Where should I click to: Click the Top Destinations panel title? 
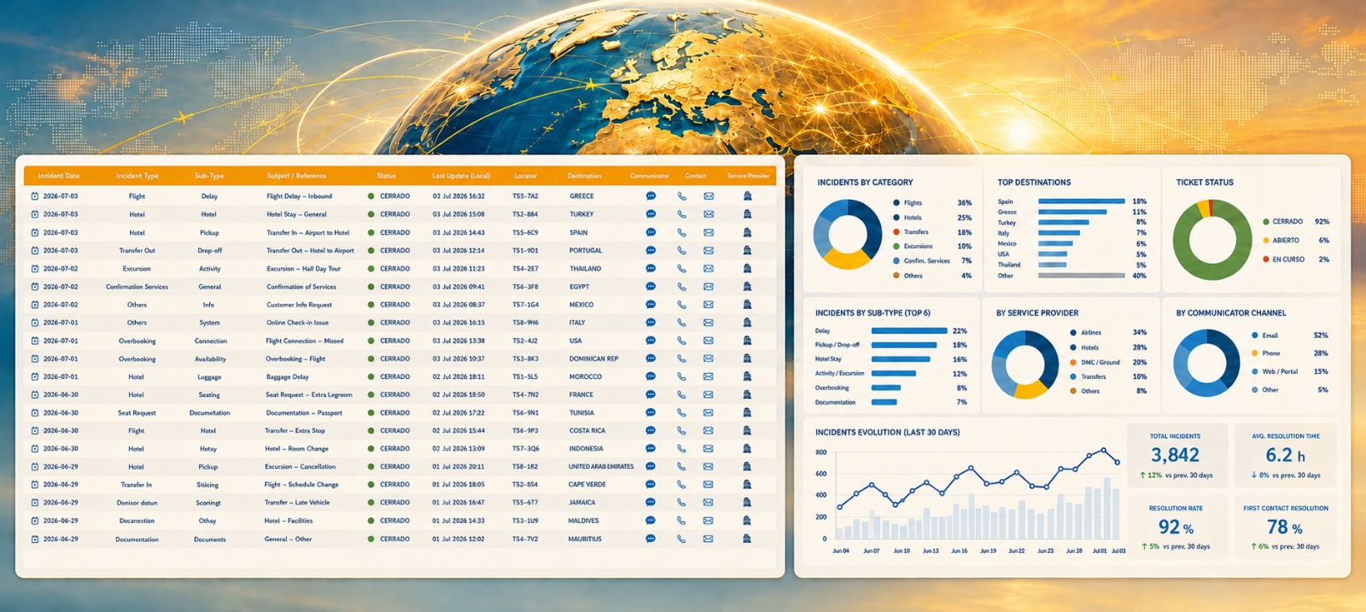coord(1034,182)
